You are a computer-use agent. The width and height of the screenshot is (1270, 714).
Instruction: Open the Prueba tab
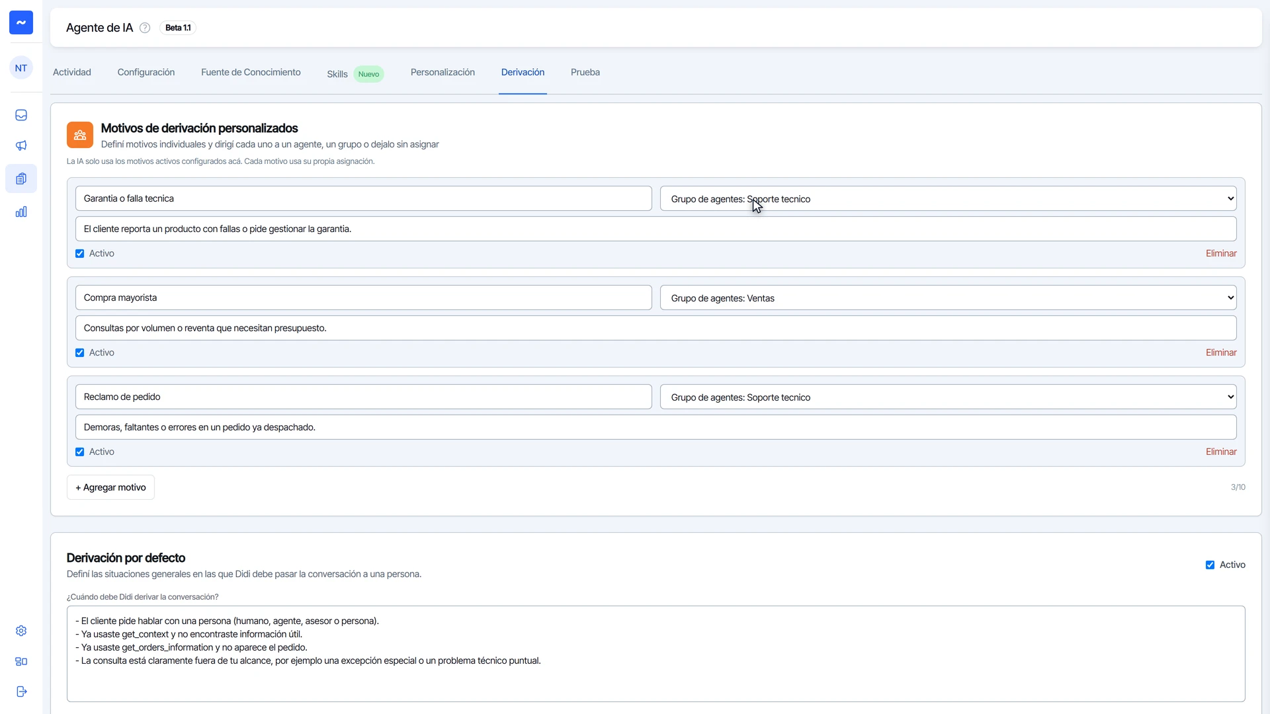pos(585,72)
